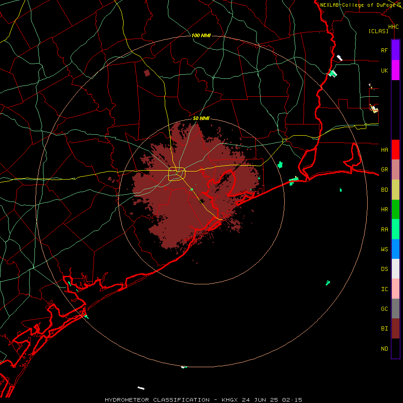Pick the WS blue legend swatch
The width and height of the screenshot is (403, 403).
coord(395,249)
